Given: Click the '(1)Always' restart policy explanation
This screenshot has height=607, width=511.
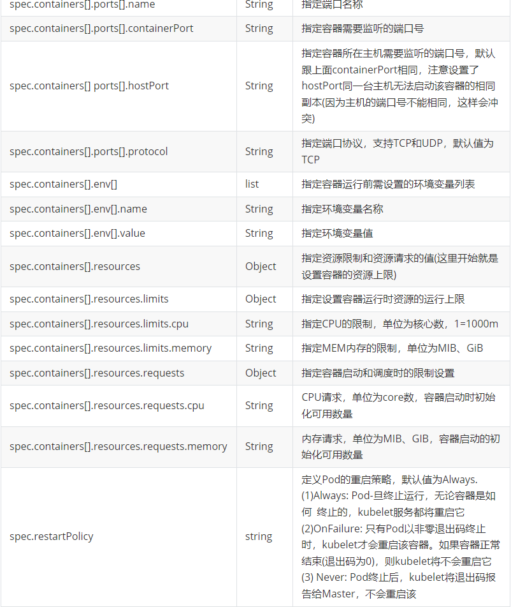Looking at the screenshot, I should pyautogui.click(x=398, y=504).
